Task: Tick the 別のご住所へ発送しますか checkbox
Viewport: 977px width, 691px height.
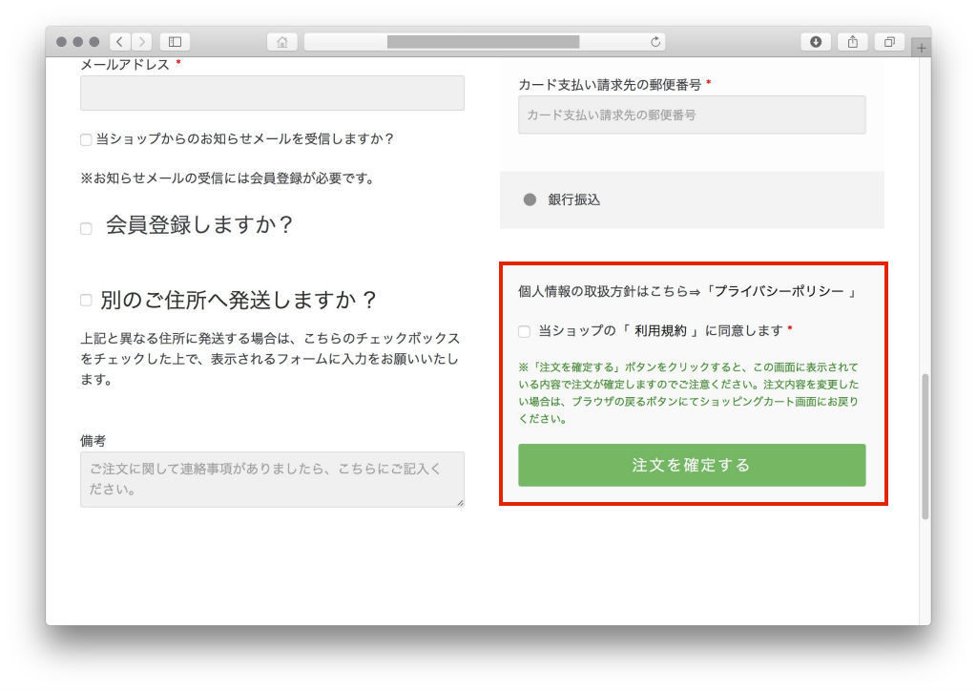Action: point(86,301)
